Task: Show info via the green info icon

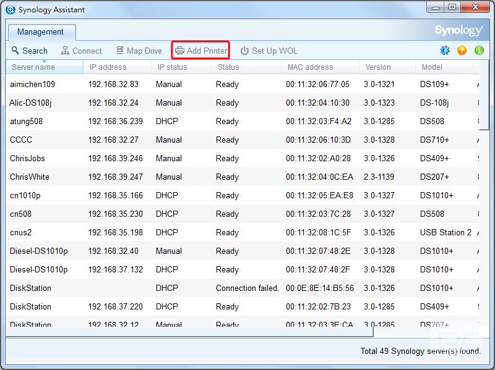Action: [479, 50]
